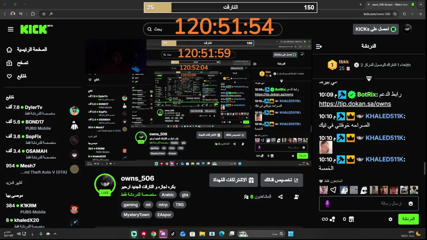The width and height of the screenshot is (427, 240).
Task: Open a new browser tab with plus
Action: (361, 4)
